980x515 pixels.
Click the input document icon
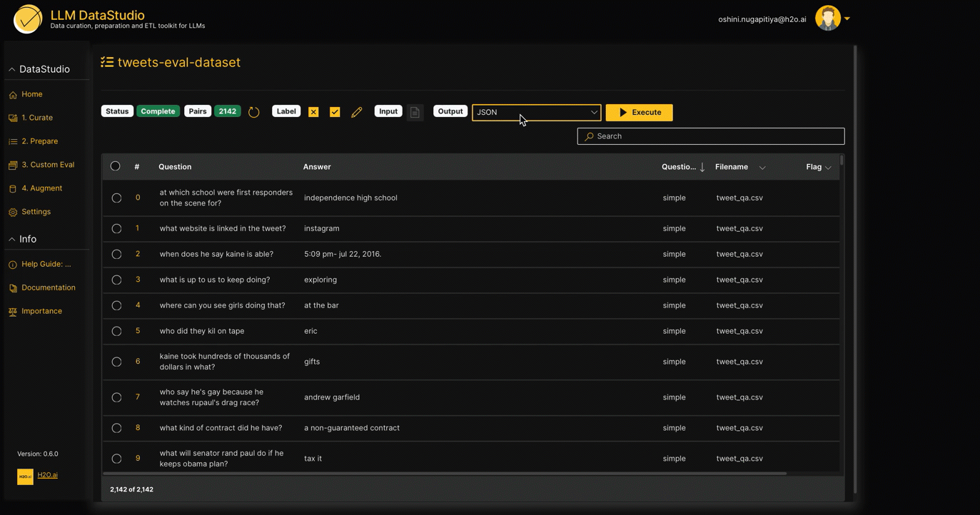point(415,112)
